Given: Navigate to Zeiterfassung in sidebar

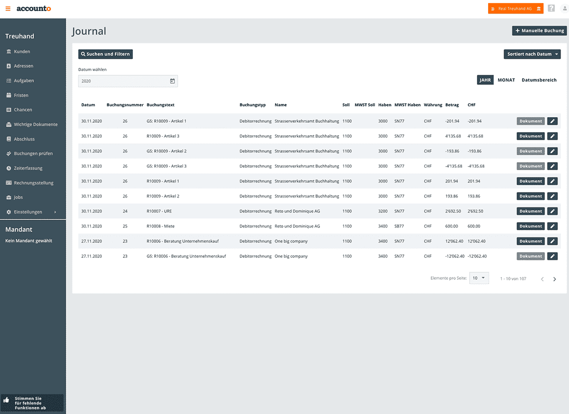Looking at the screenshot, I should click(x=28, y=168).
